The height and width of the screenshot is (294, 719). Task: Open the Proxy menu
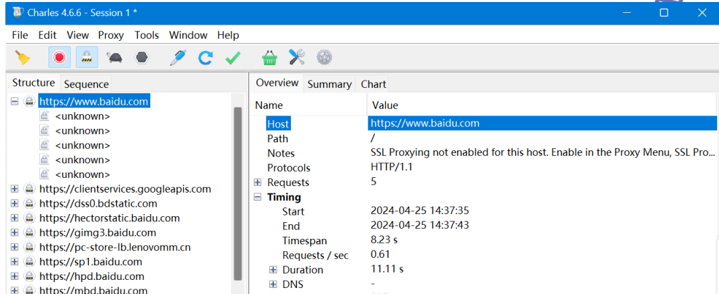pos(111,35)
